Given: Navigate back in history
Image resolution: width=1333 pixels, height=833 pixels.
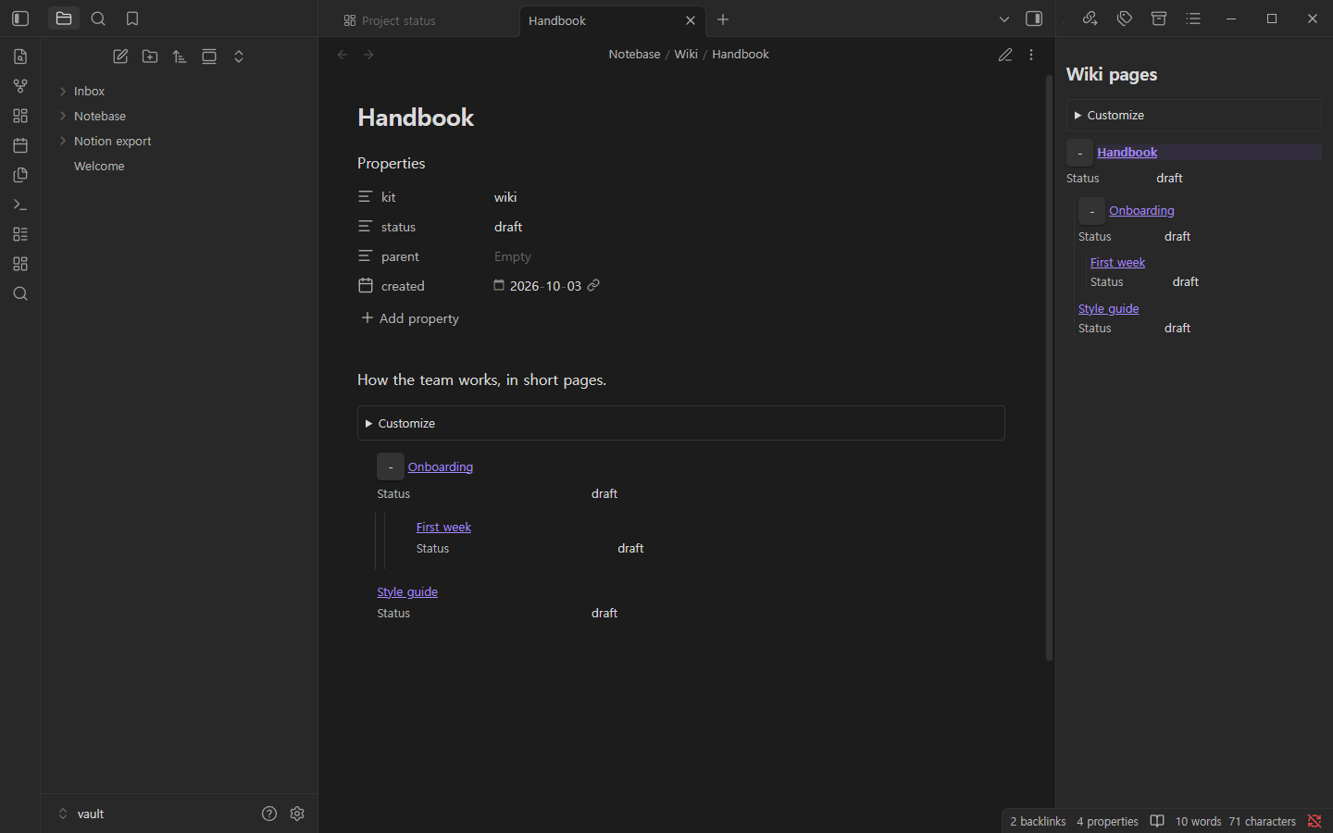Looking at the screenshot, I should coord(343,55).
